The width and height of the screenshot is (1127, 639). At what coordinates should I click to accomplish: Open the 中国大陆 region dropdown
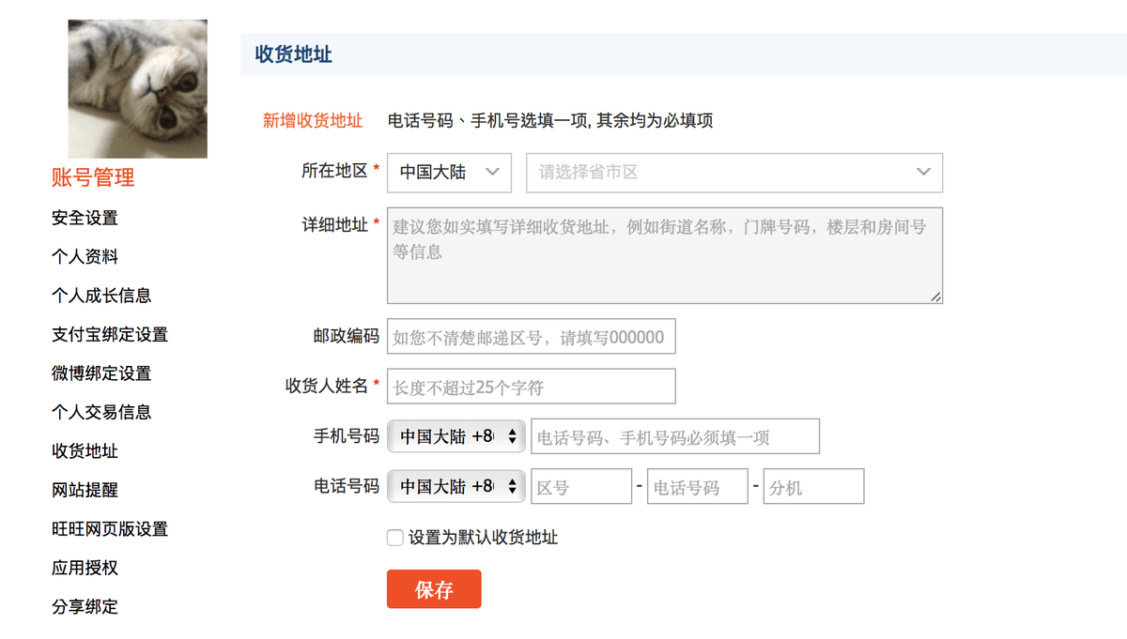click(x=449, y=173)
